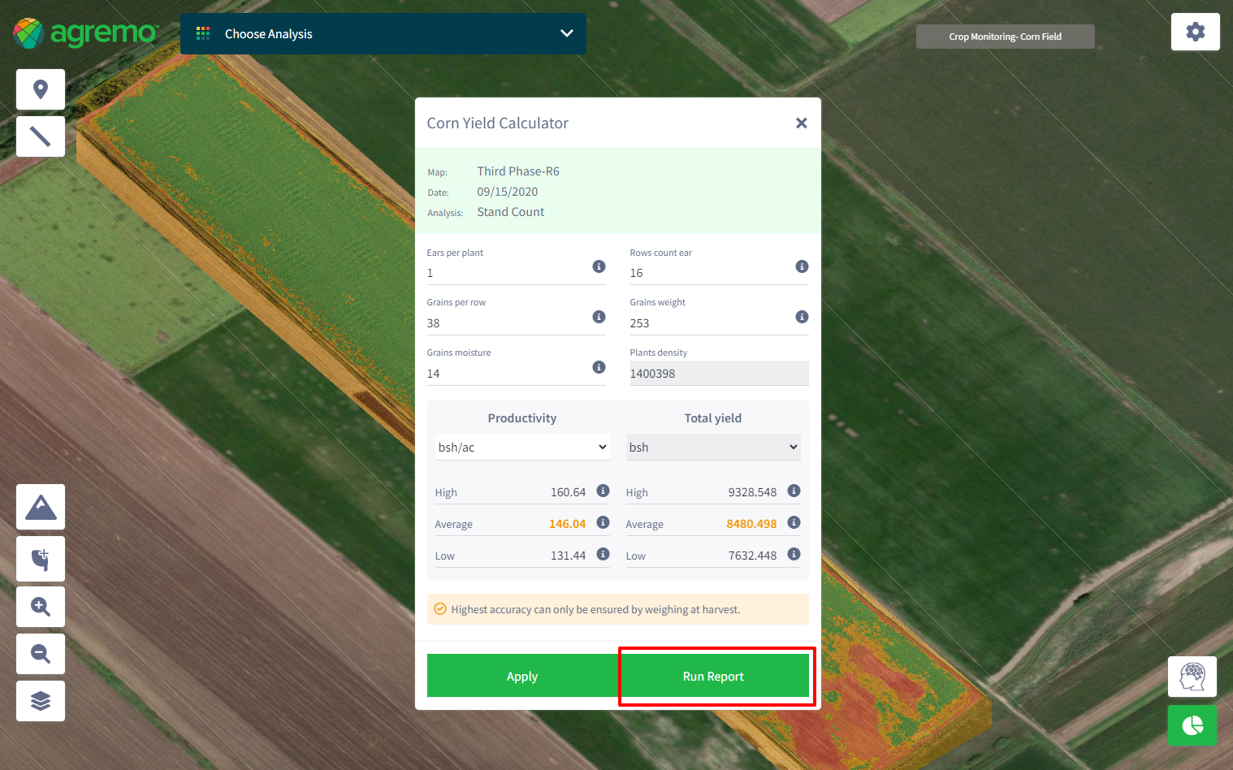Show info for Average total yield

794,522
